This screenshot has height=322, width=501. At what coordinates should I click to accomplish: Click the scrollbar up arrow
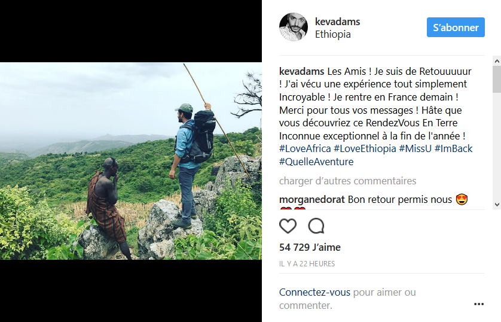point(497,61)
